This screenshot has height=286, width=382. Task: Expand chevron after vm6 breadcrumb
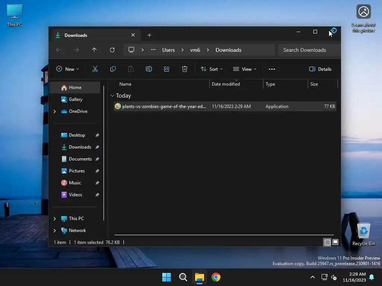(x=208, y=50)
